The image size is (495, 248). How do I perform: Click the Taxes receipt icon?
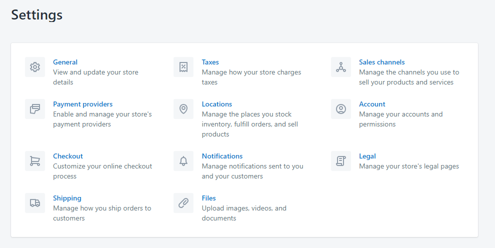click(x=183, y=67)
